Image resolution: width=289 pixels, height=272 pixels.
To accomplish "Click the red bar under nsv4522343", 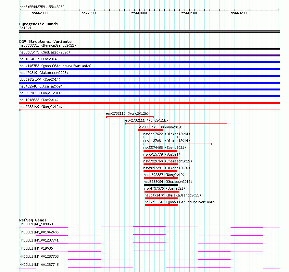I will pyautogui.click(x=161, y=205).
